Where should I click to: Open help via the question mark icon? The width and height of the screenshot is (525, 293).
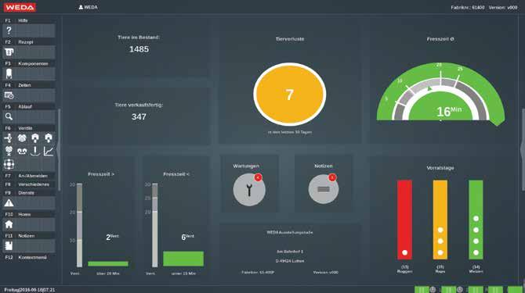click(9, 30)
